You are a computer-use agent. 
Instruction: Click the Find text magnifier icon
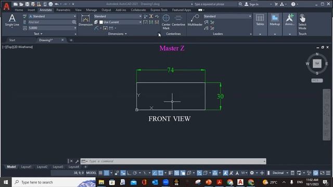coord(74,22)
